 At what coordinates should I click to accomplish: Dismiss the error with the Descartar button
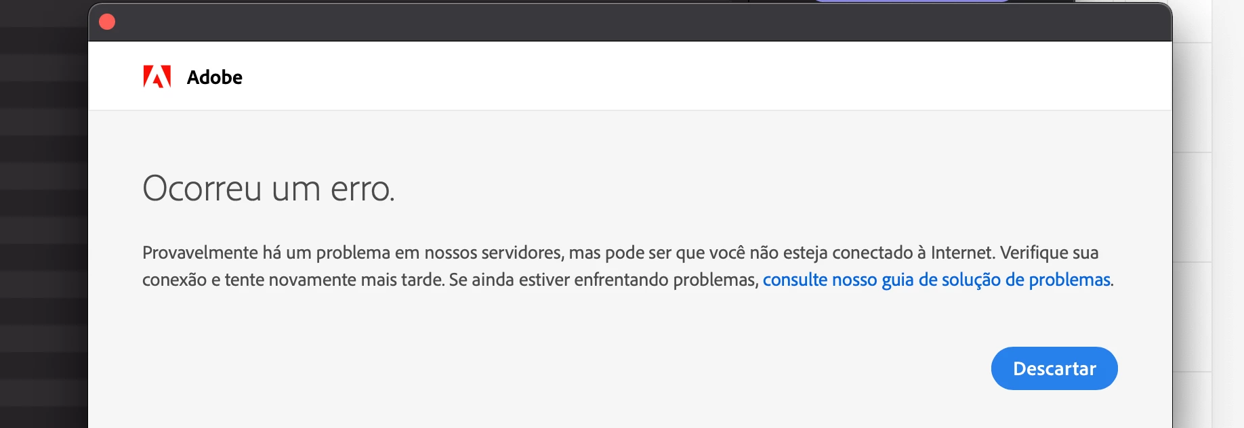(1054, 368)
